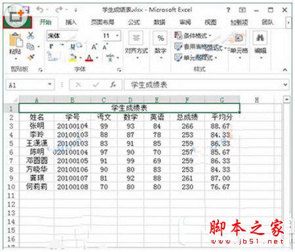Click header cell 总成绩
The height and width of the screenshot is (252, 295).
(187, 117)
